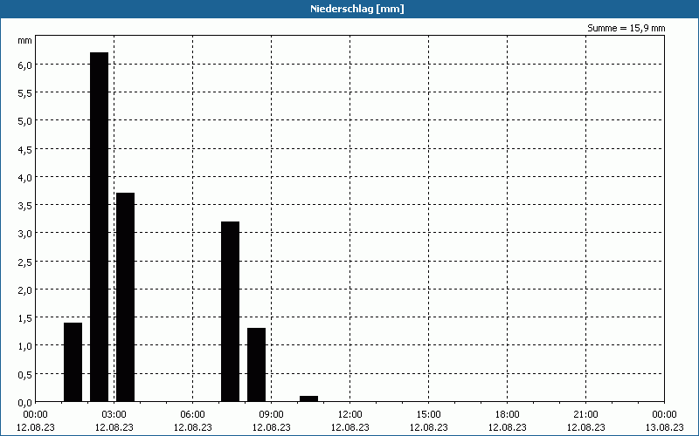The width and height of the screenshot is (699, 436).
Task: Click the 03:00 time axis label
Action: click(x=114, y=415)
